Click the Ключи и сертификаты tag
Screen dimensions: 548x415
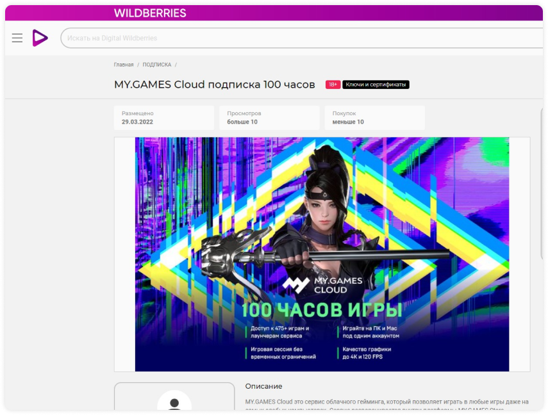[376, 85]
